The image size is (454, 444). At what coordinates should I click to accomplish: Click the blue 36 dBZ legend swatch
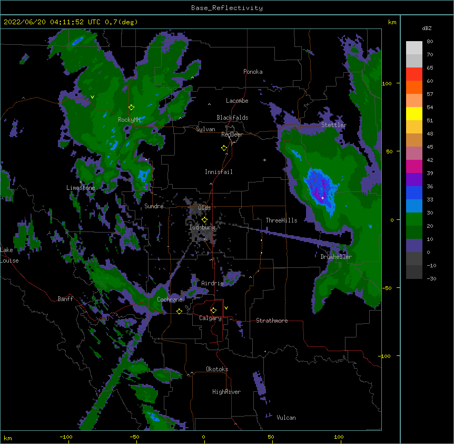(x=414, y=192)
